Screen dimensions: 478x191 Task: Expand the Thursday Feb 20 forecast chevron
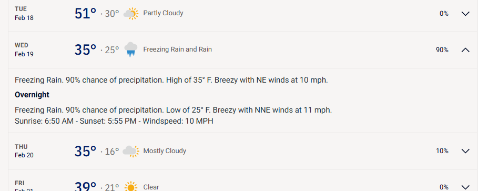click(x=465, y=151)
